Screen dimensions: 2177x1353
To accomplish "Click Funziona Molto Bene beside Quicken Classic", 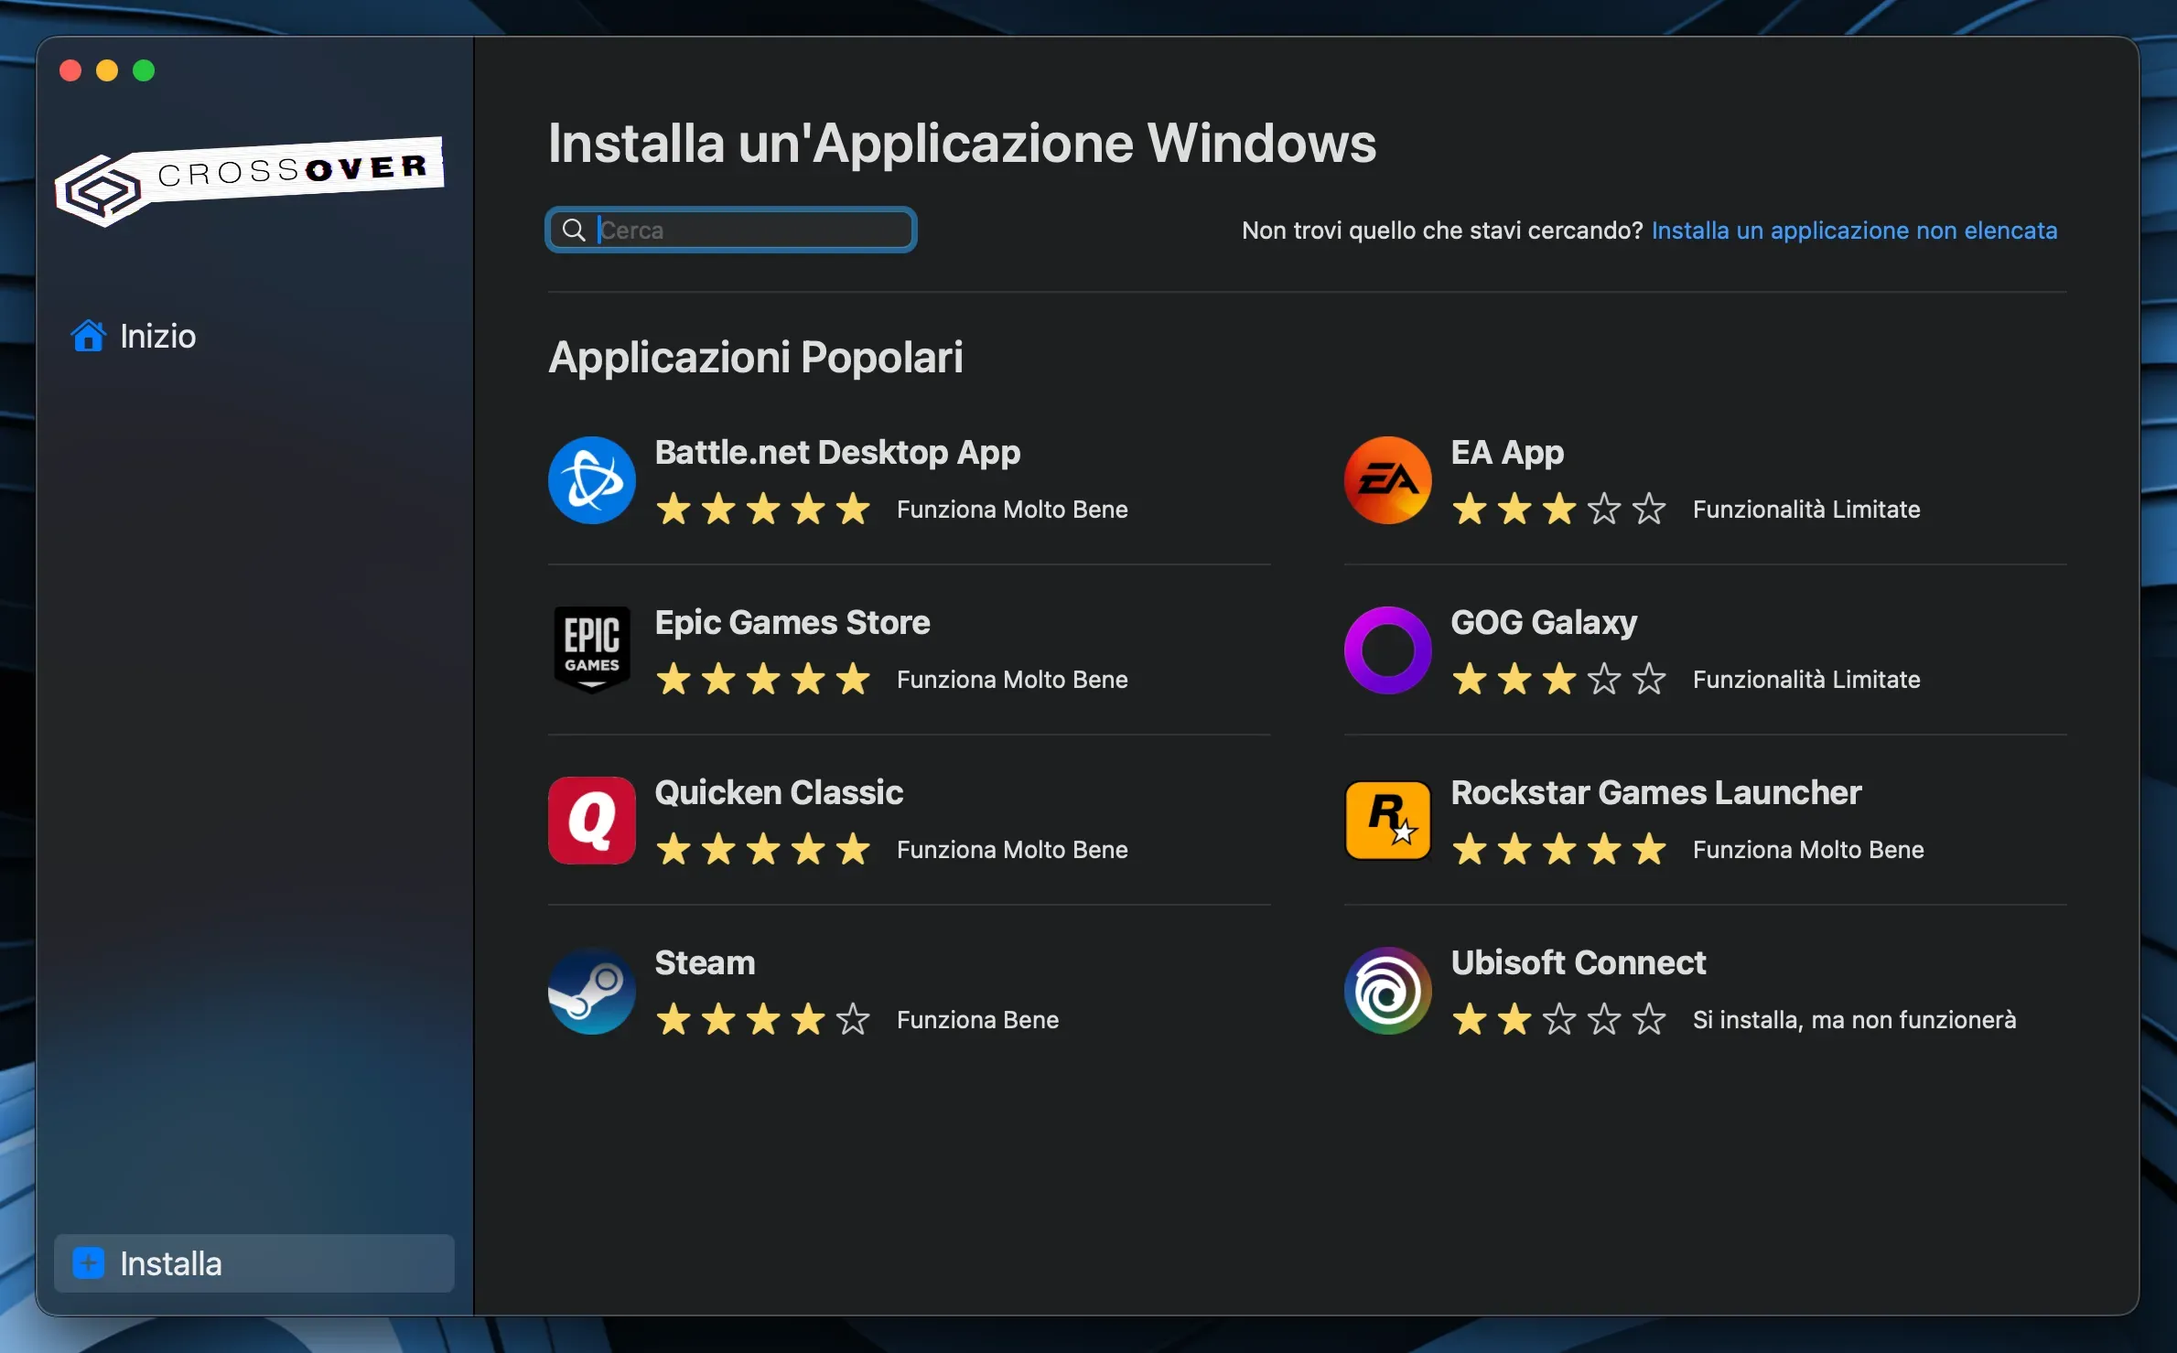I will pyautogui.click(x=1012, y=850).
